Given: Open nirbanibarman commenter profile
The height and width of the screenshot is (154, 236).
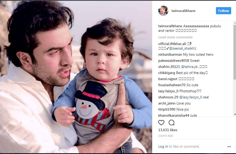Looking at the screenshot, I should (170, 54).
